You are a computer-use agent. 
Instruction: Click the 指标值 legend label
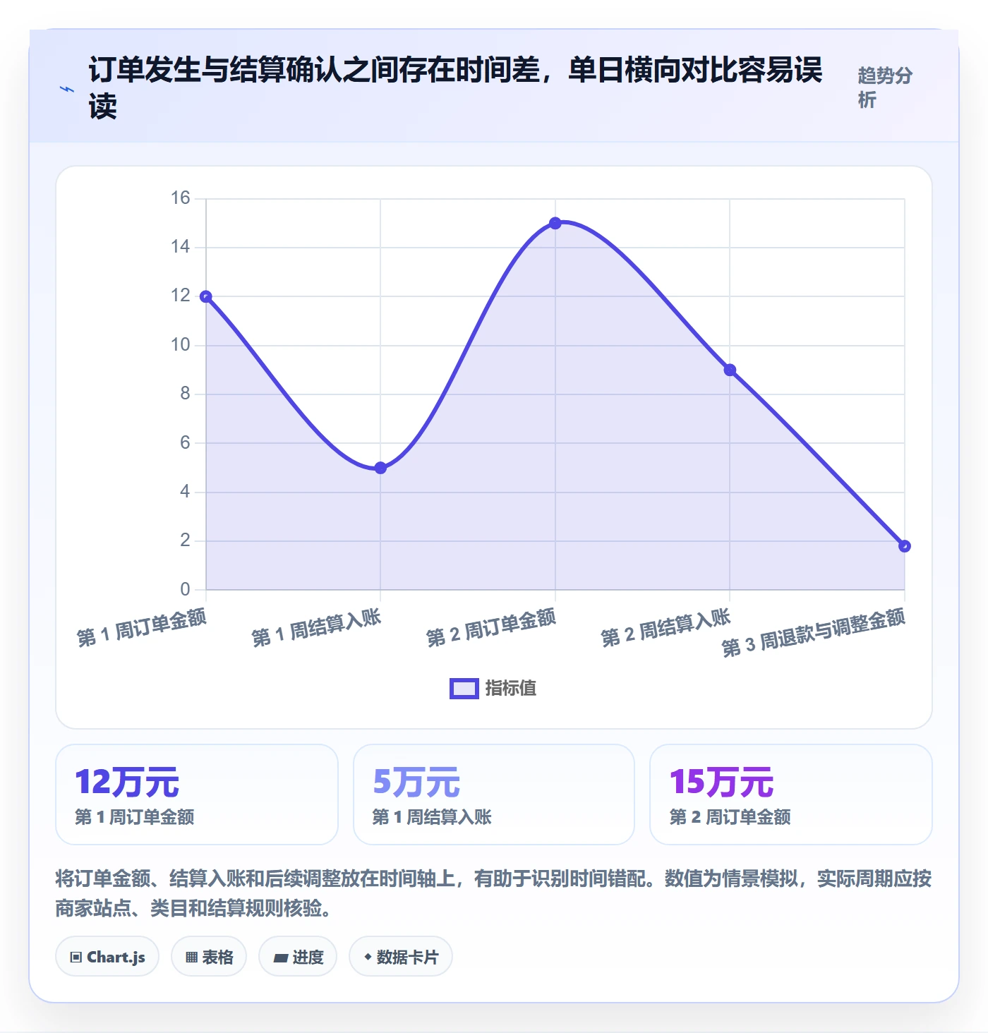[x=511, y=689]
